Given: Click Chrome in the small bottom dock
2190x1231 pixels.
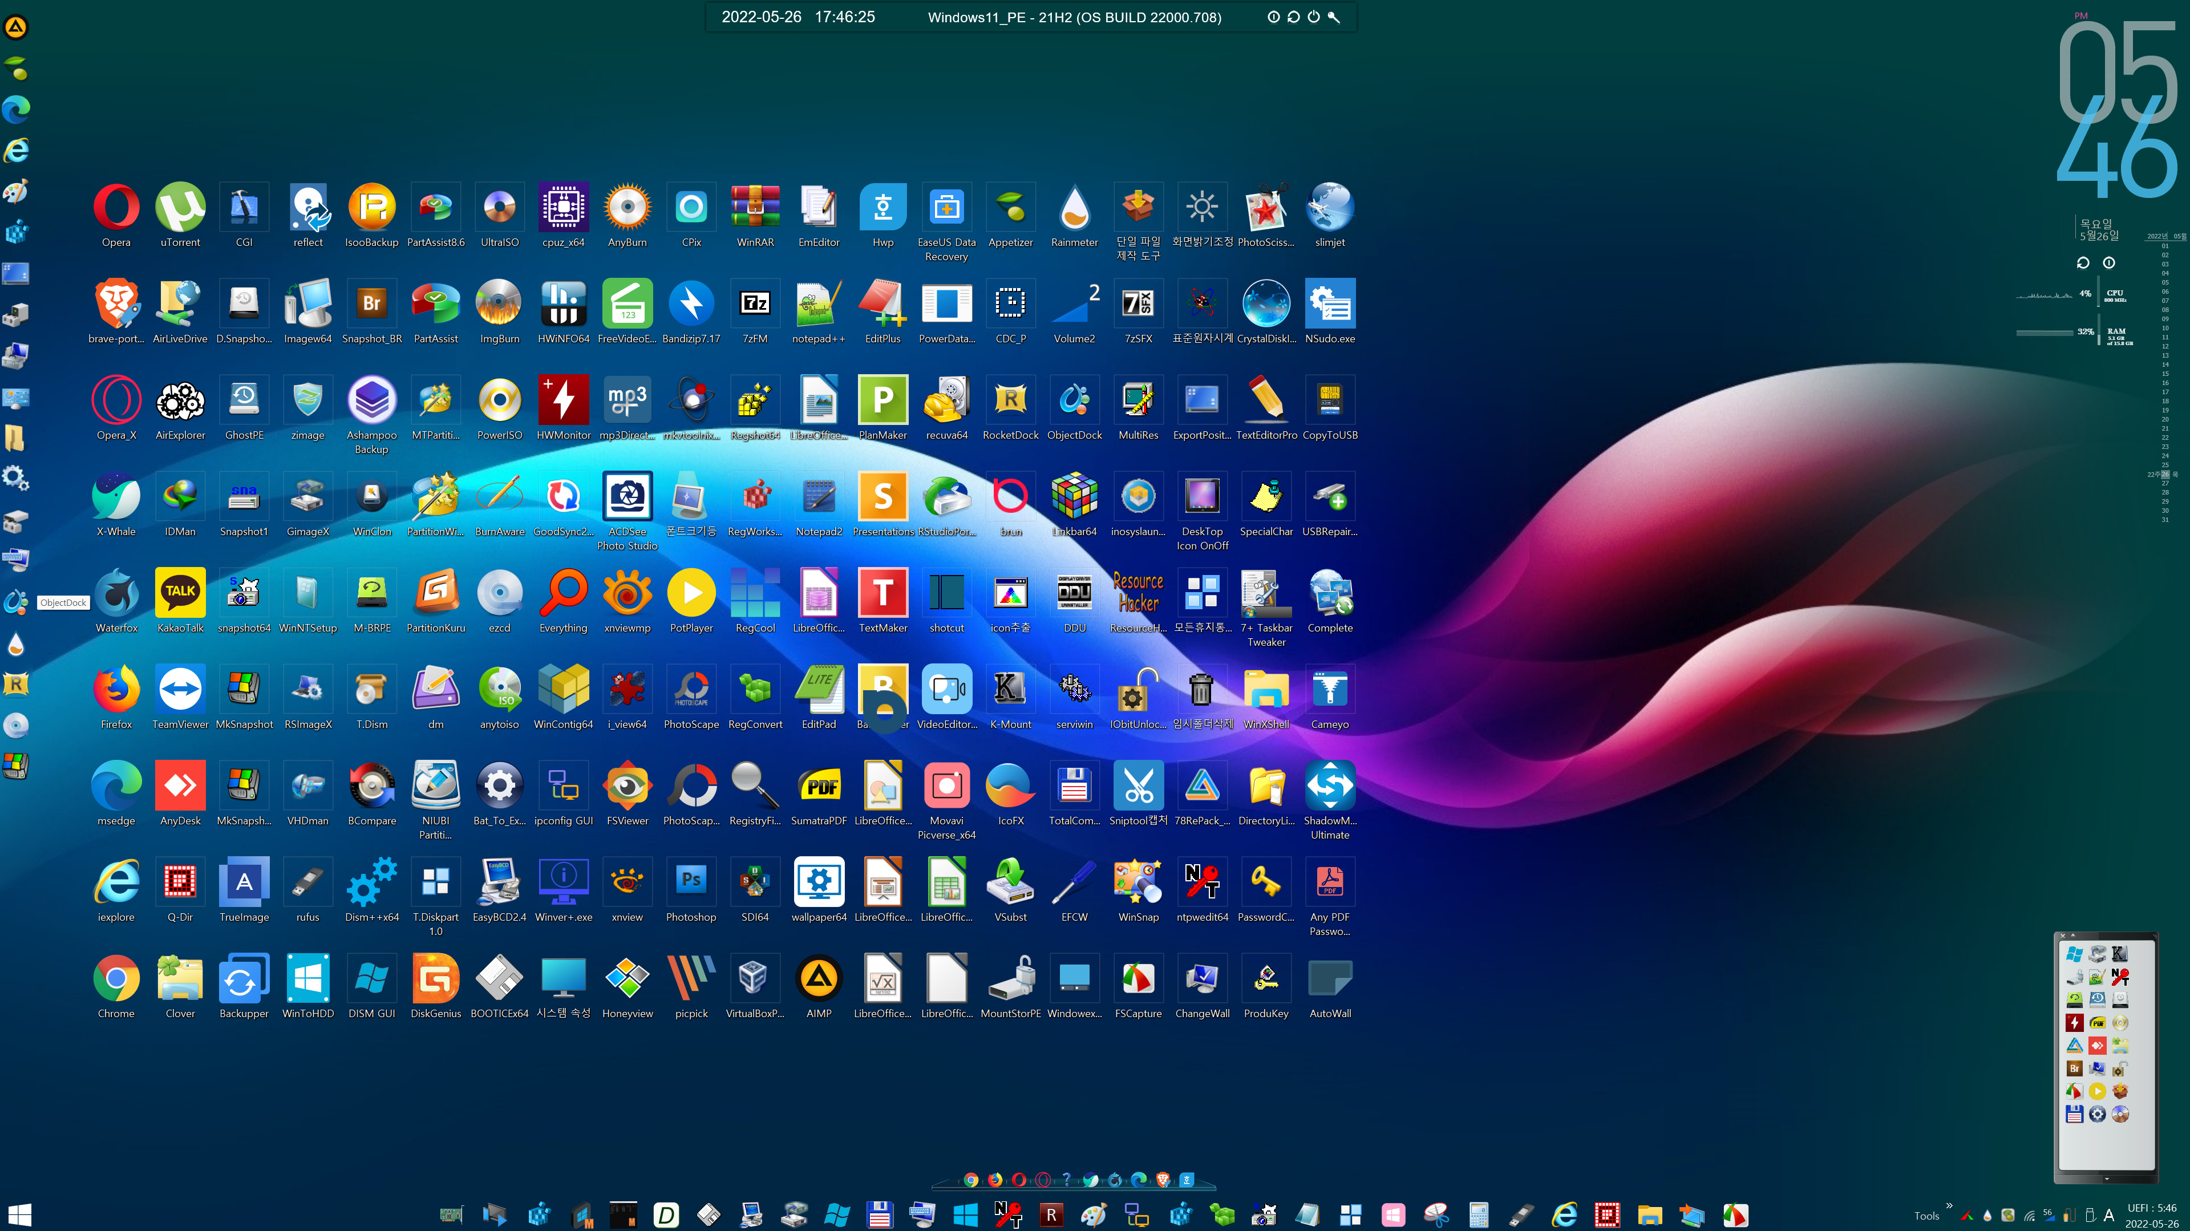Looking at the screenshot, I should point(971,1179).
